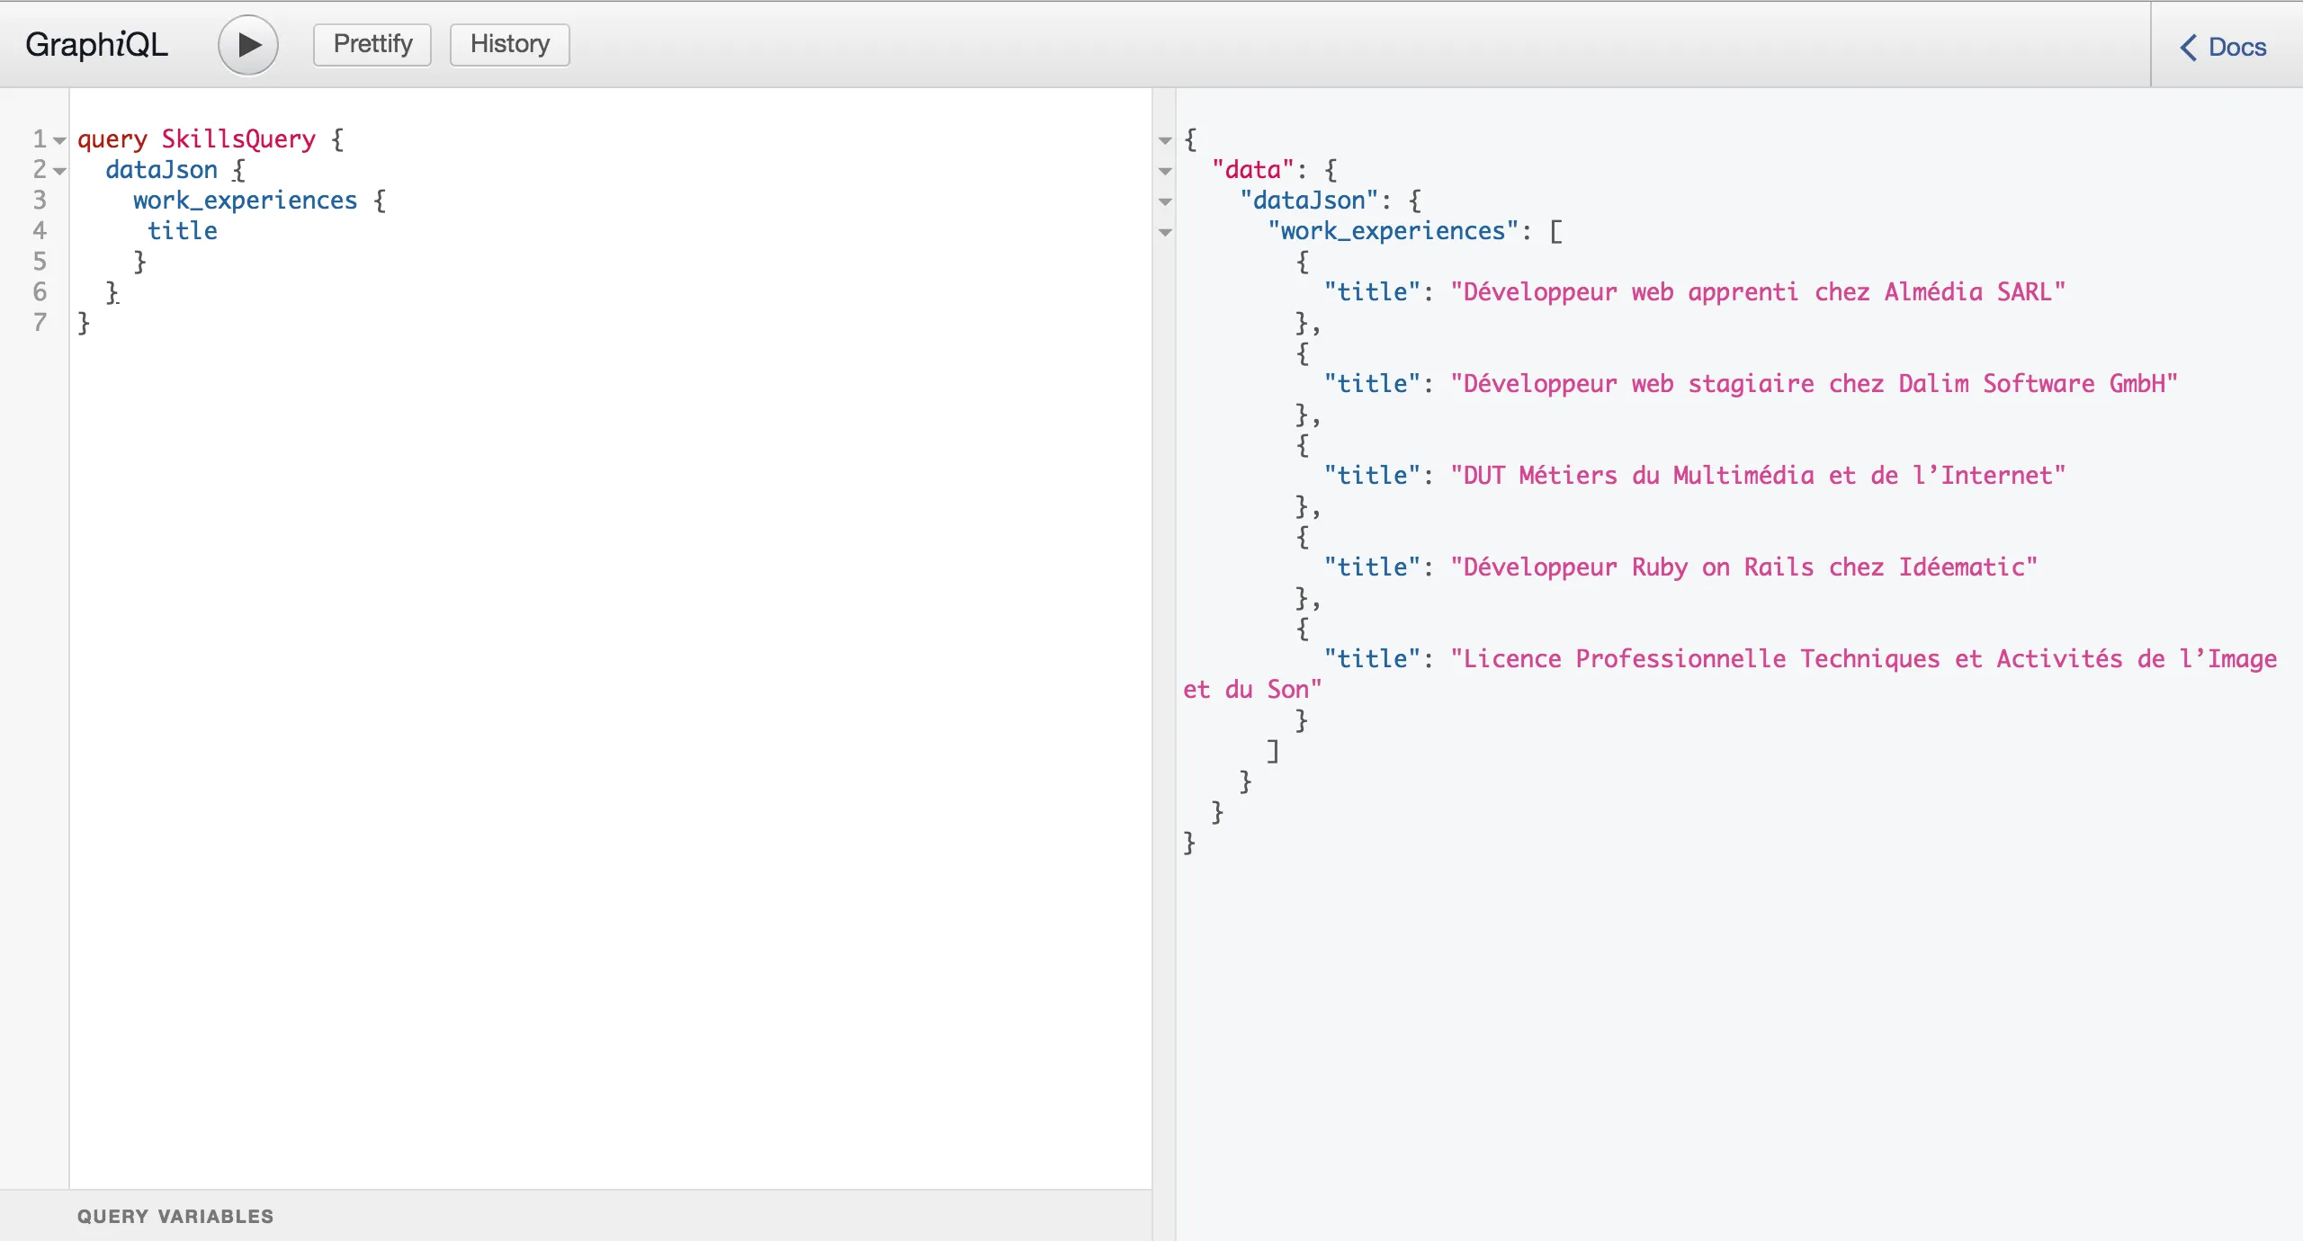Viewport: 2303px width, 1241px height.
Task: Collapse the fold arrow on query line 1
Action: [x=59, y=140]
